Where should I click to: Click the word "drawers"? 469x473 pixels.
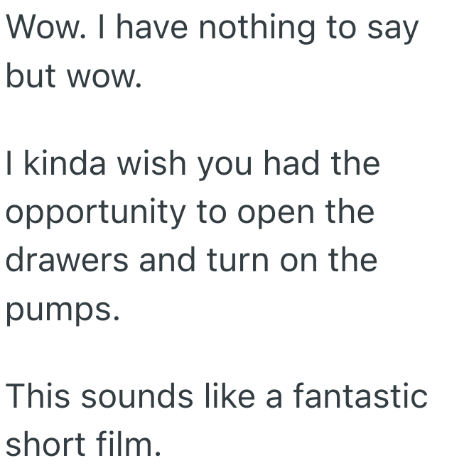(66, 259)
